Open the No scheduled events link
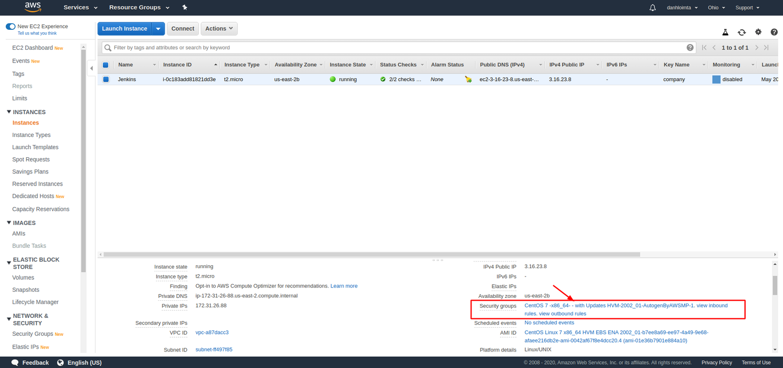This screenshot has width=783, height=368. click(549, 323)
